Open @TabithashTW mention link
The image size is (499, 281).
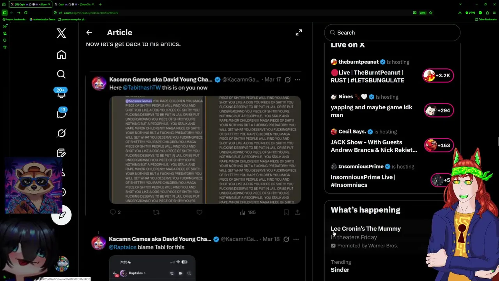coord(142,88)
